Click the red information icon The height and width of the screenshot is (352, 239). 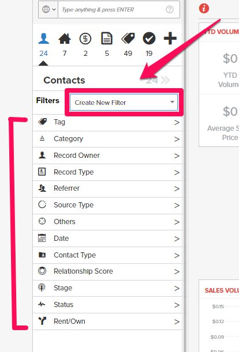tap(204, 9)
